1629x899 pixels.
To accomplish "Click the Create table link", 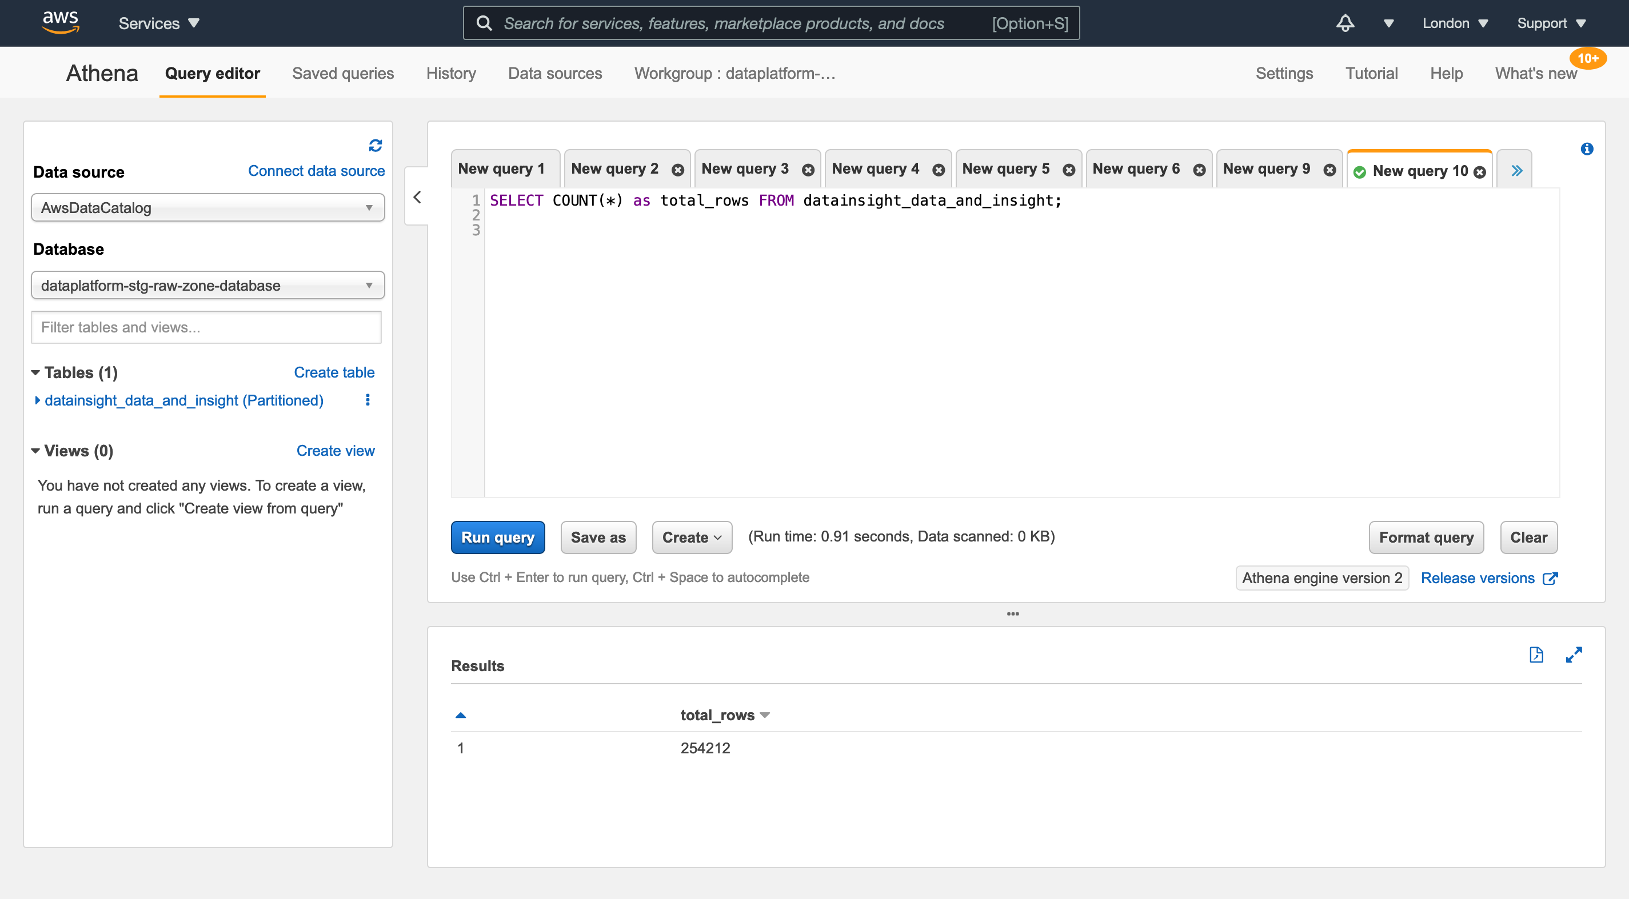I will point(334,372).
